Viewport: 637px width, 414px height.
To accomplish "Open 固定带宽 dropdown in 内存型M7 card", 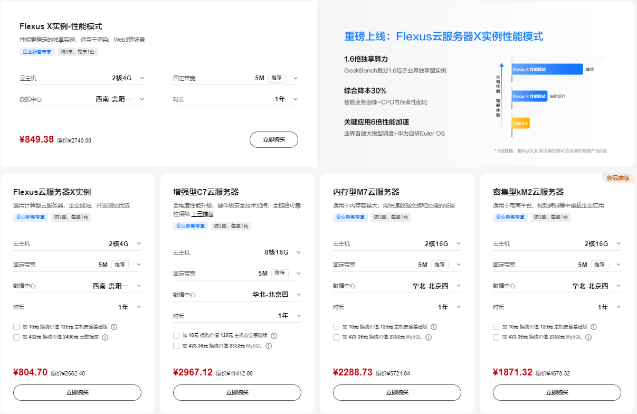I will point(397,265).
